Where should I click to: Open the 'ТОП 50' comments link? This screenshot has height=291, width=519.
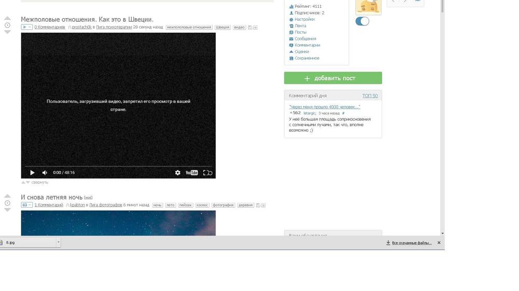pos(370,96)
